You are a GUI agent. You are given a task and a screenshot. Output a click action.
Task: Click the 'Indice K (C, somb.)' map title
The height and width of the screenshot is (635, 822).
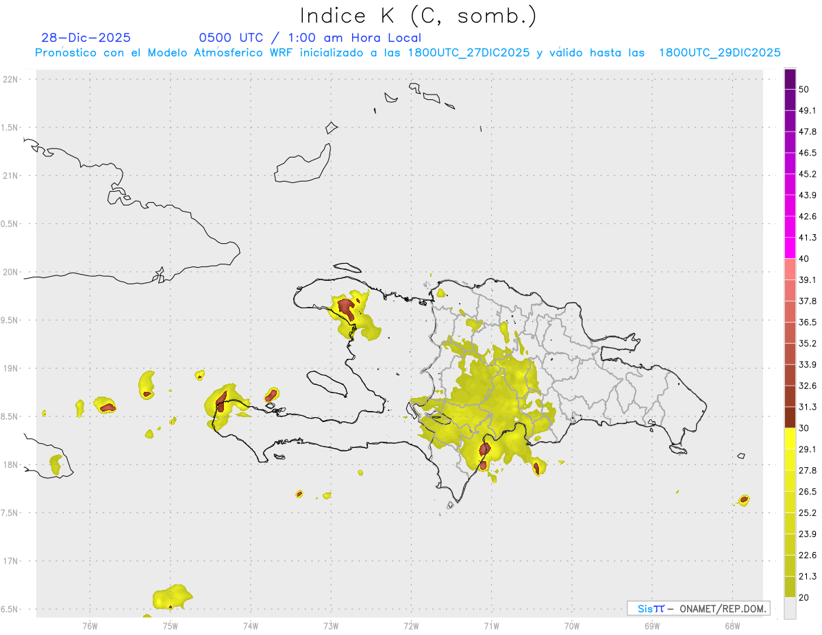point(418,16)
